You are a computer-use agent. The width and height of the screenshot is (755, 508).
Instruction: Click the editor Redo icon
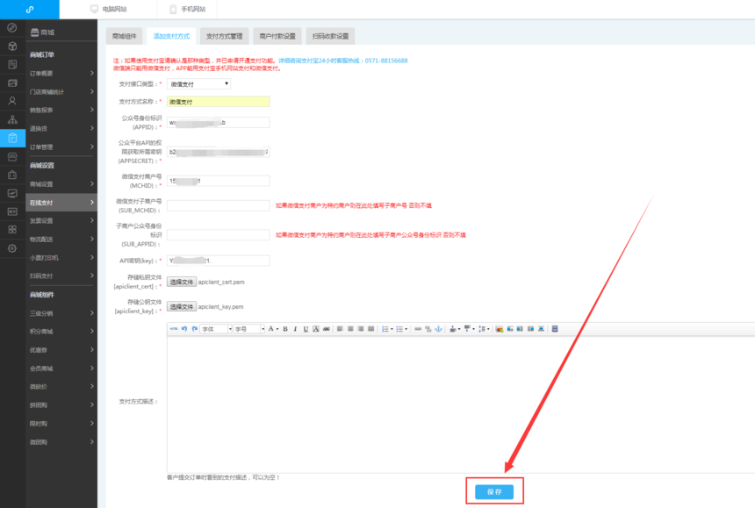pos(195,328)
